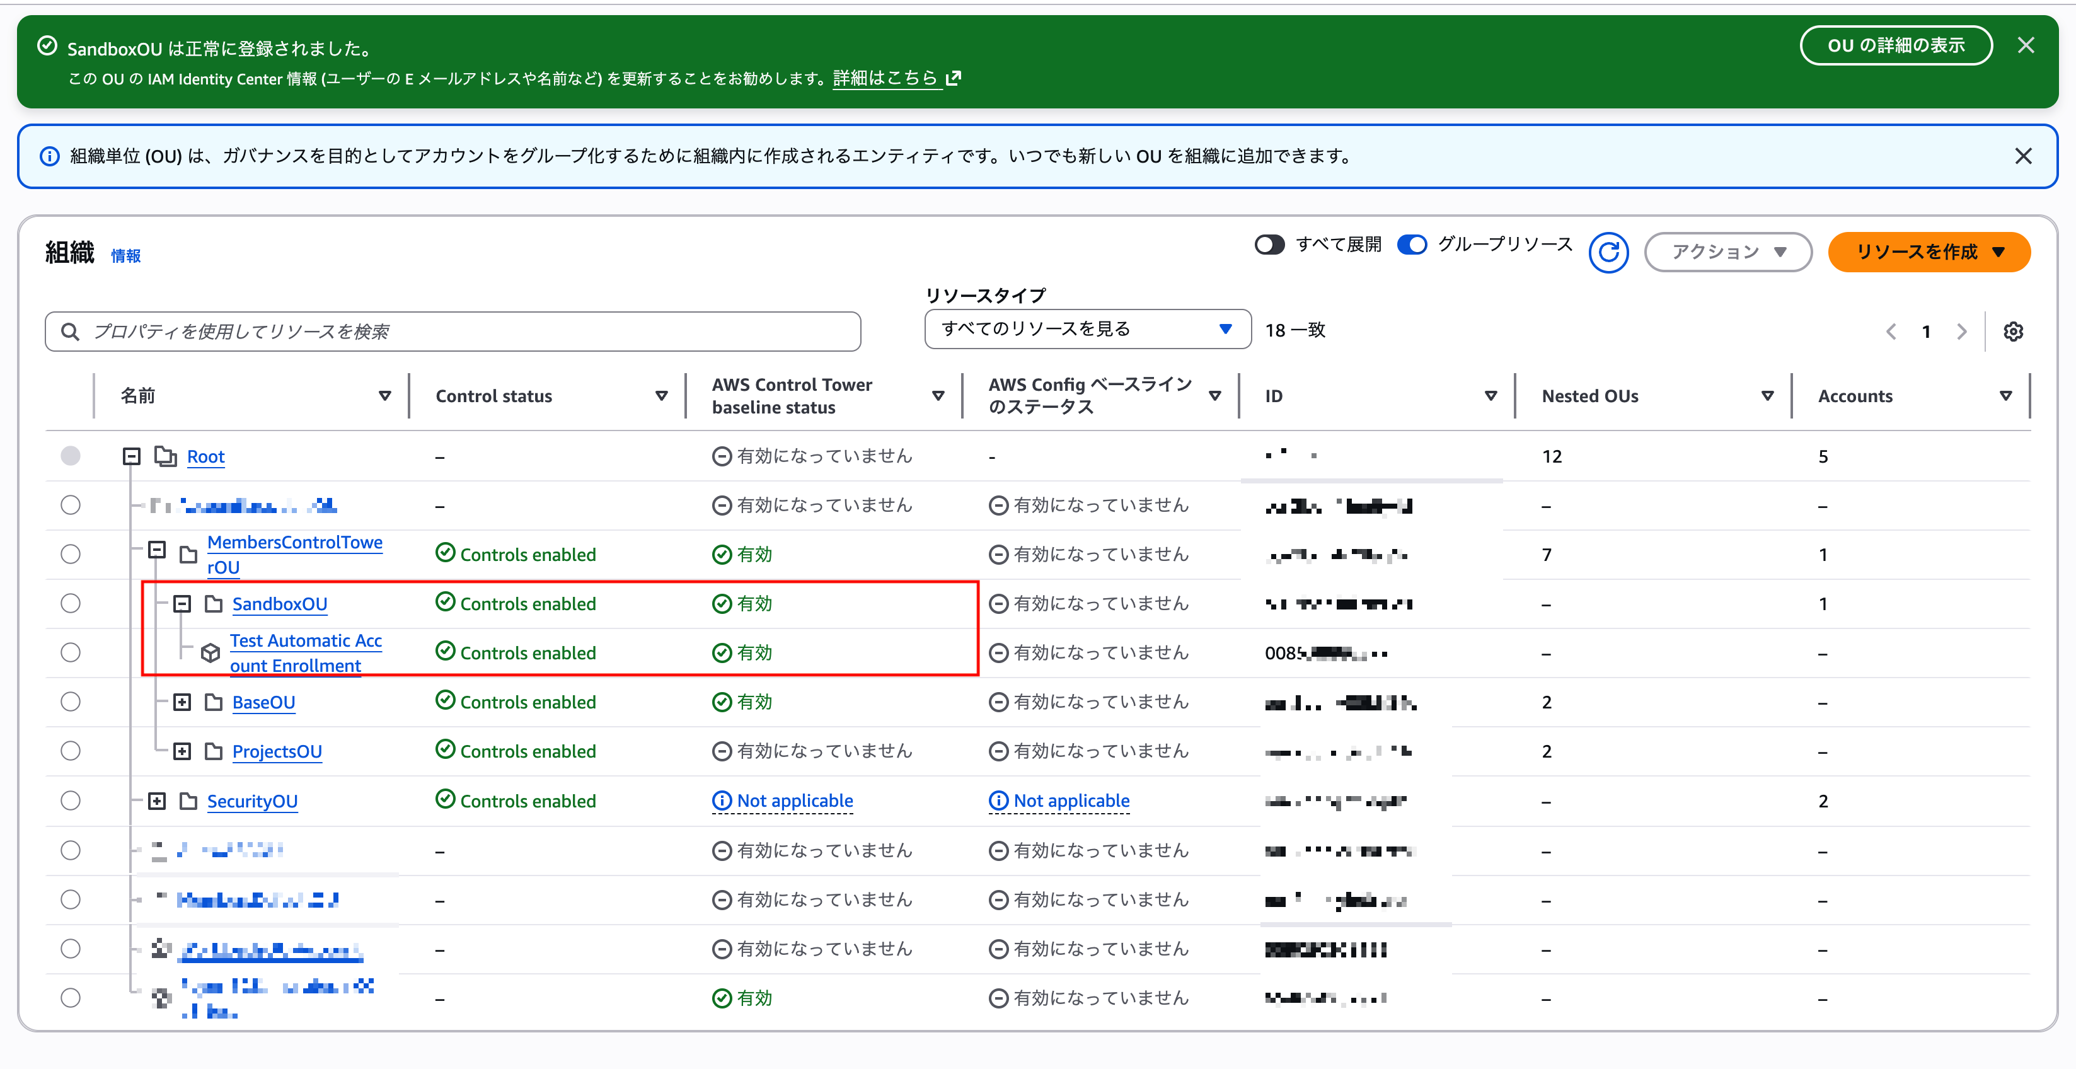Collapse the Root tree node
Image resolution: width=2076 pixels, height=1069 pixels.
[x=130, y=456]
